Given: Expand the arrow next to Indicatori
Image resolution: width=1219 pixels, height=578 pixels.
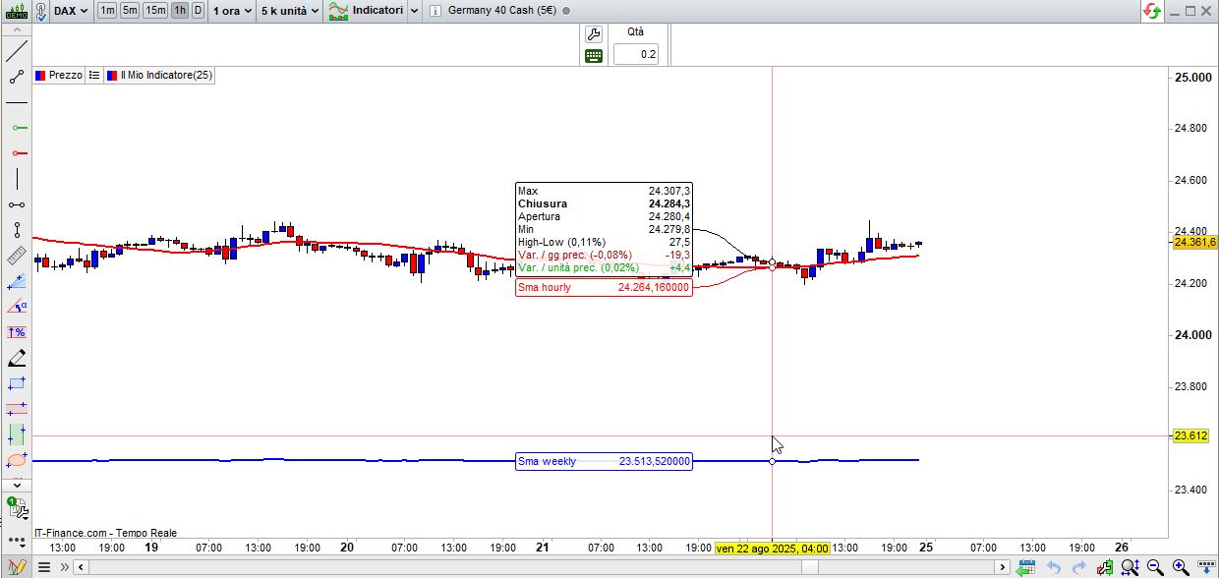Looking at the screenshot, I should 414,11.
